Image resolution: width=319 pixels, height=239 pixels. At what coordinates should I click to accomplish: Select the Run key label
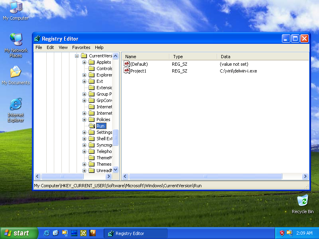click(x=100, y=126)
